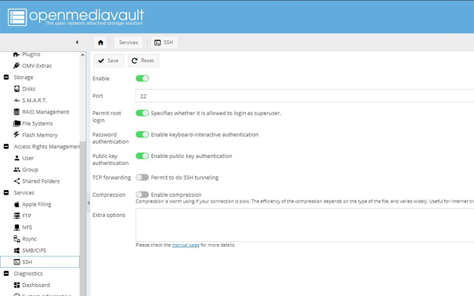
Task: Toggle the Enable SSH switch
Action: (x=142, y=78)
